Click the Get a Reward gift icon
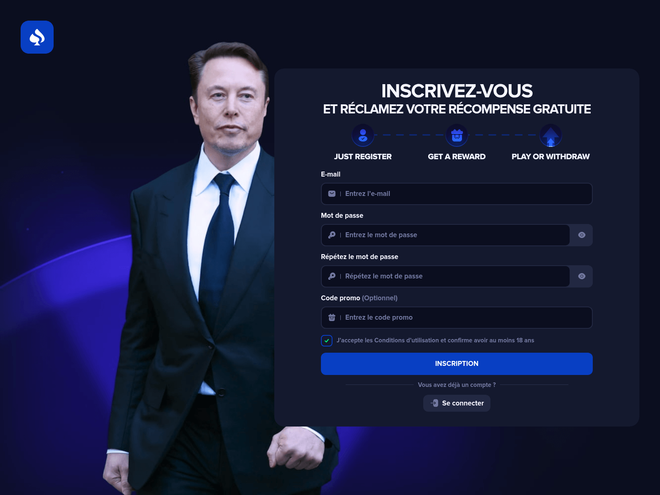Viewport: 660px width, 495px height. [457, 135]
